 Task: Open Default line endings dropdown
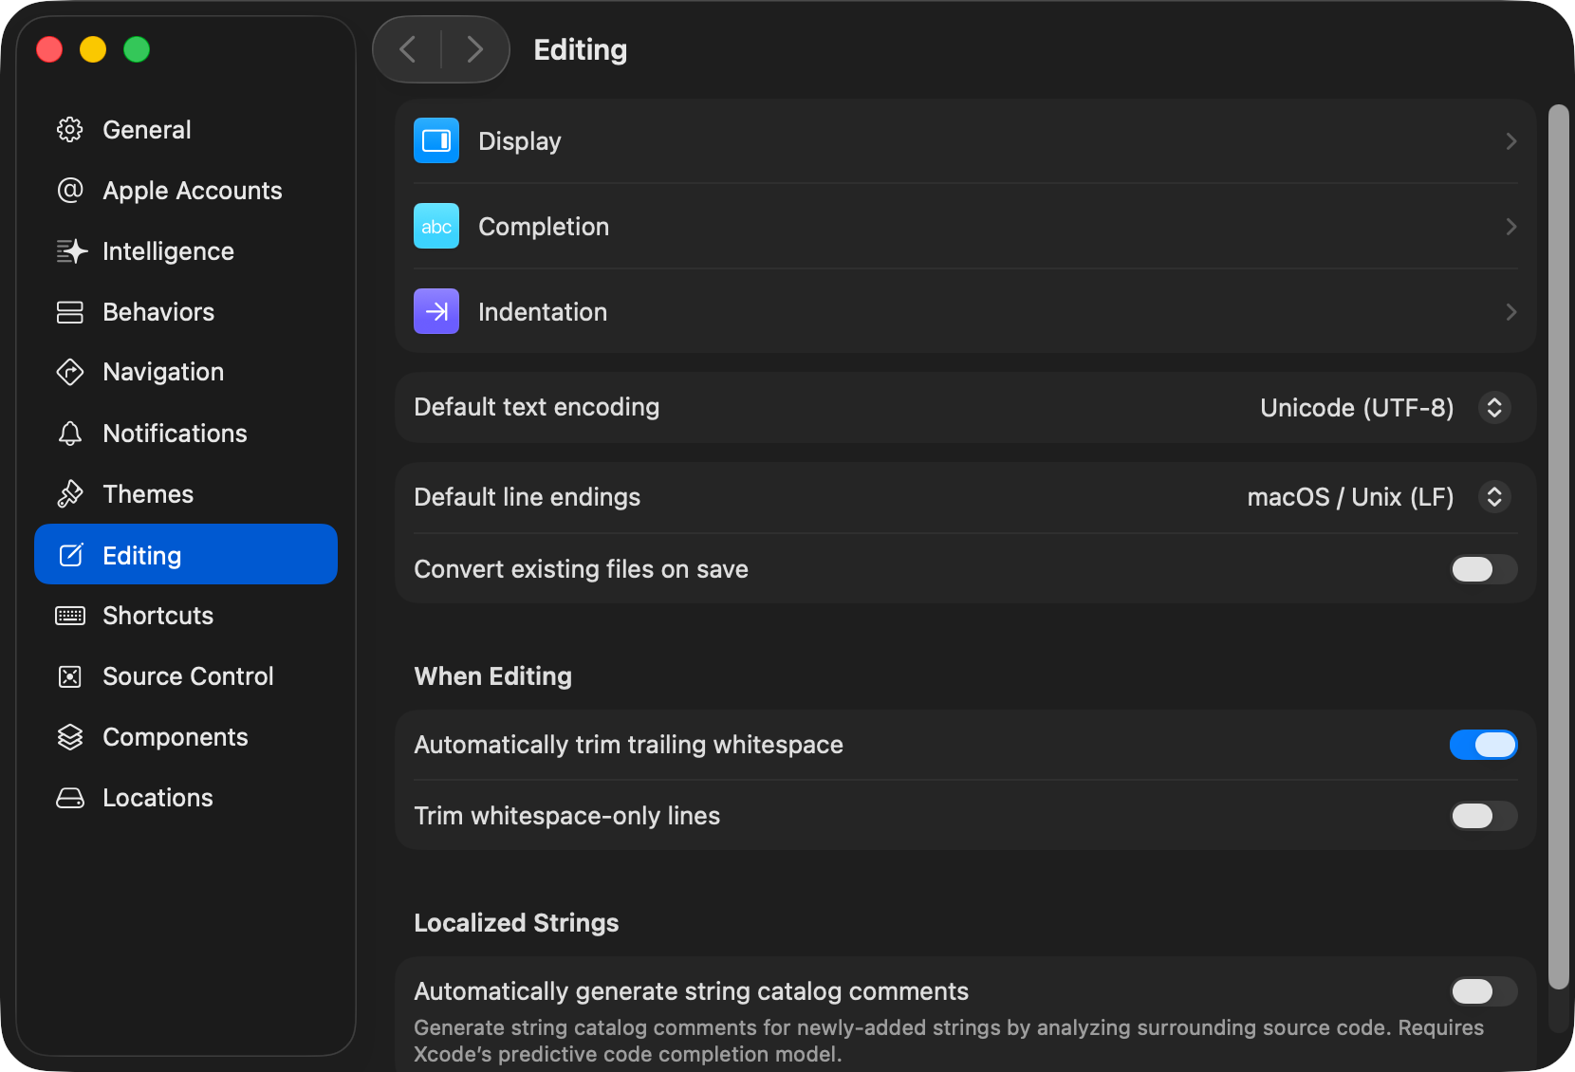pyautogui.click(x=1493, y=497)
